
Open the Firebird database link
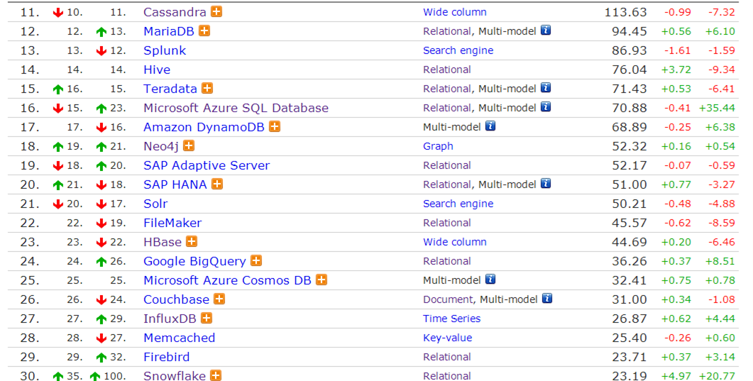167,357
